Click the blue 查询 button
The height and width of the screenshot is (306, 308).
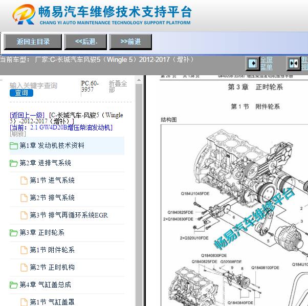coord(21,93)
